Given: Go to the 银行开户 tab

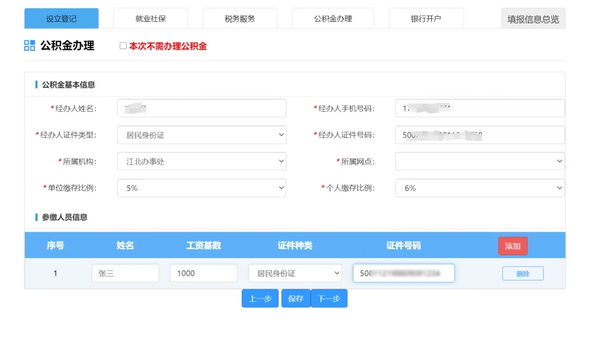Looking at the screenshot, I should [x=426, y=18].
